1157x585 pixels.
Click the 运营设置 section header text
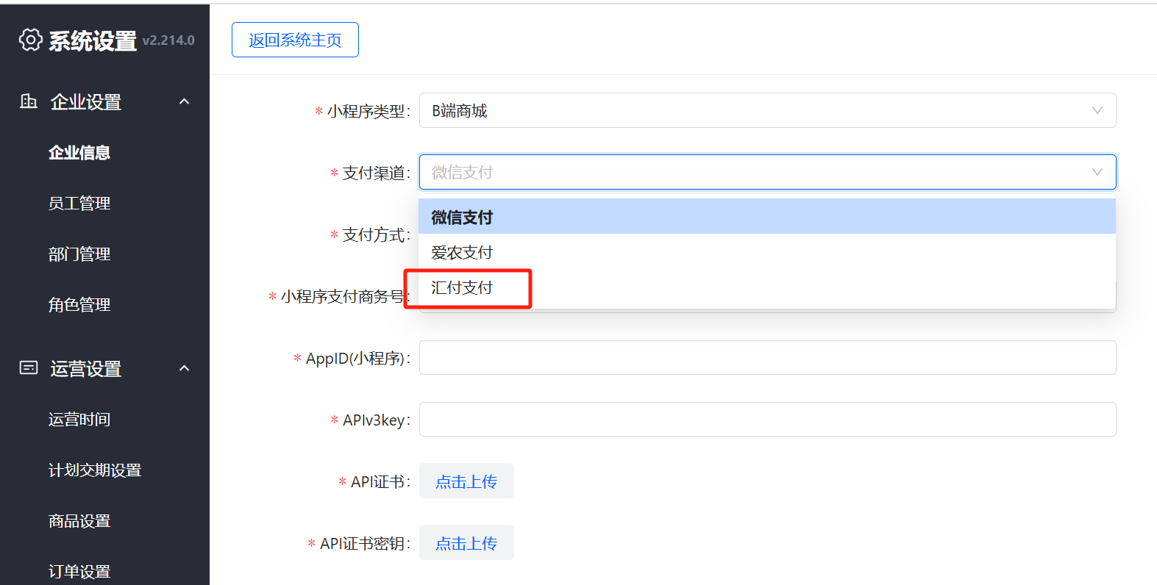pyautogui.click(x=86, y=368)
